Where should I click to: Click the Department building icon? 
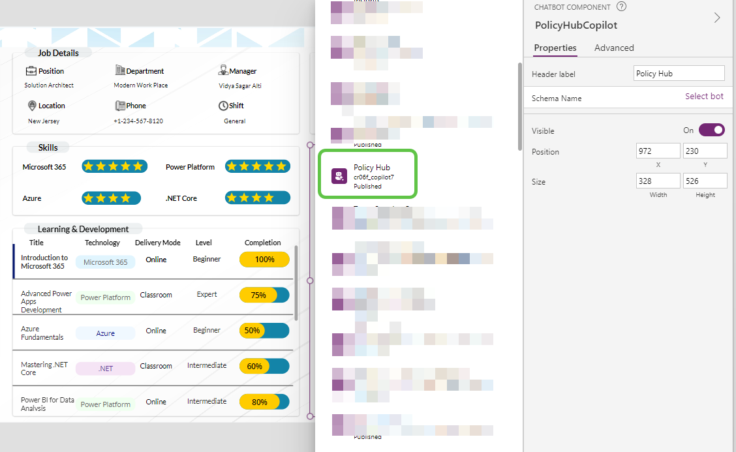[x=120, y=70]
